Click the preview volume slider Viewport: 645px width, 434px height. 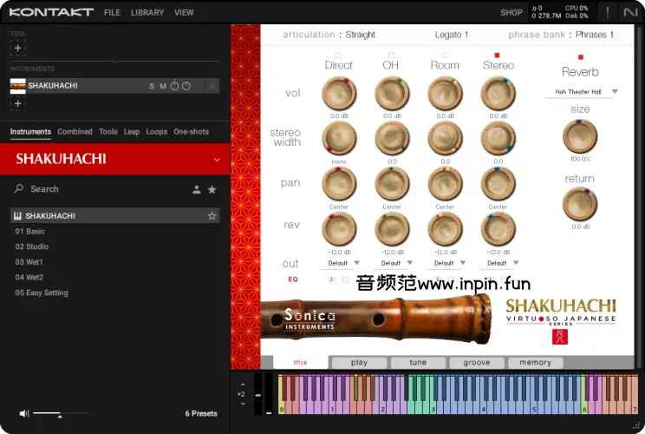(59, 414)
